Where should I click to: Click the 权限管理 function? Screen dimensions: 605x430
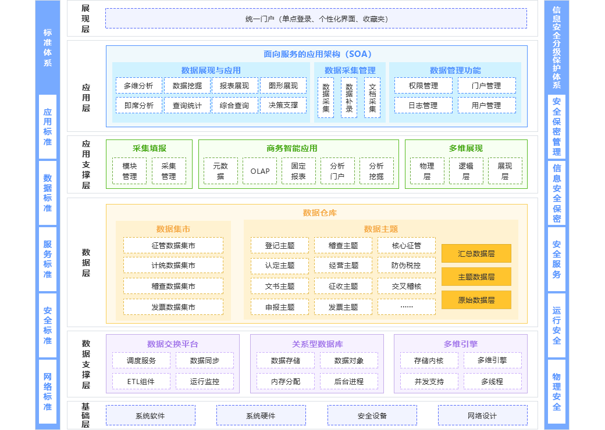coord(423,85)
